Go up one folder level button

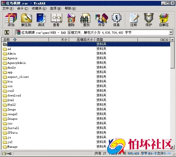(7, 33)
